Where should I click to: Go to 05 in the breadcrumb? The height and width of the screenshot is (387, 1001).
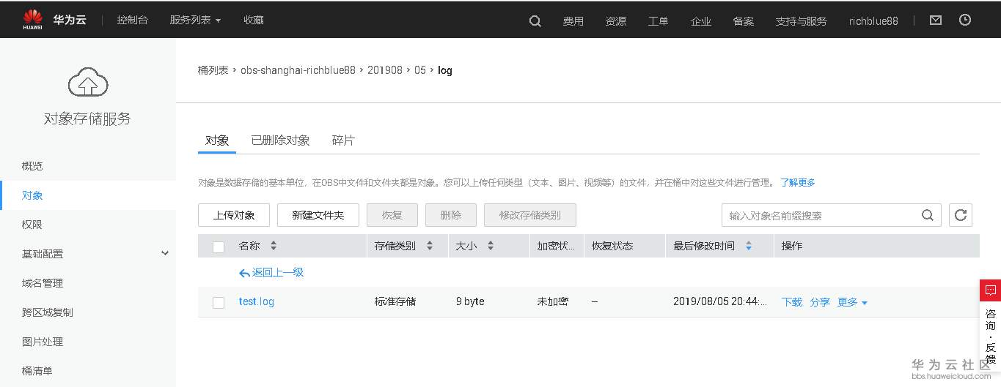pyautogui.click(x=420, y=70)
